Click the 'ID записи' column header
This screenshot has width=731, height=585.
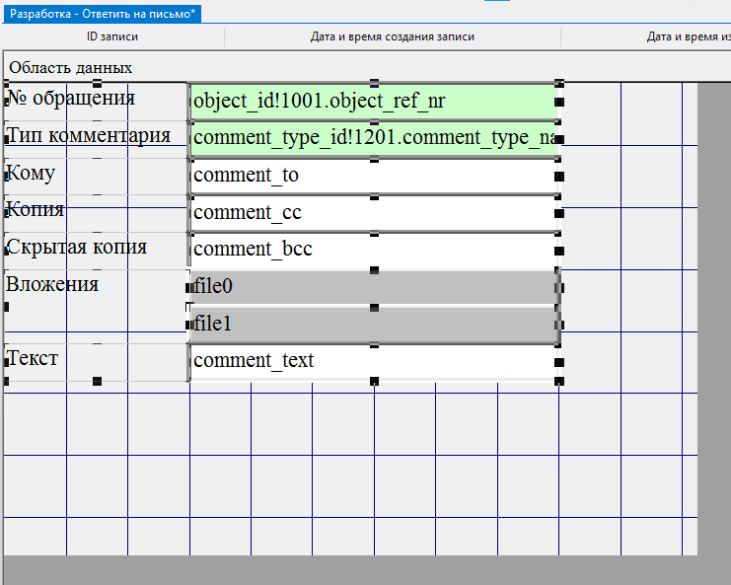pos(112,37)
